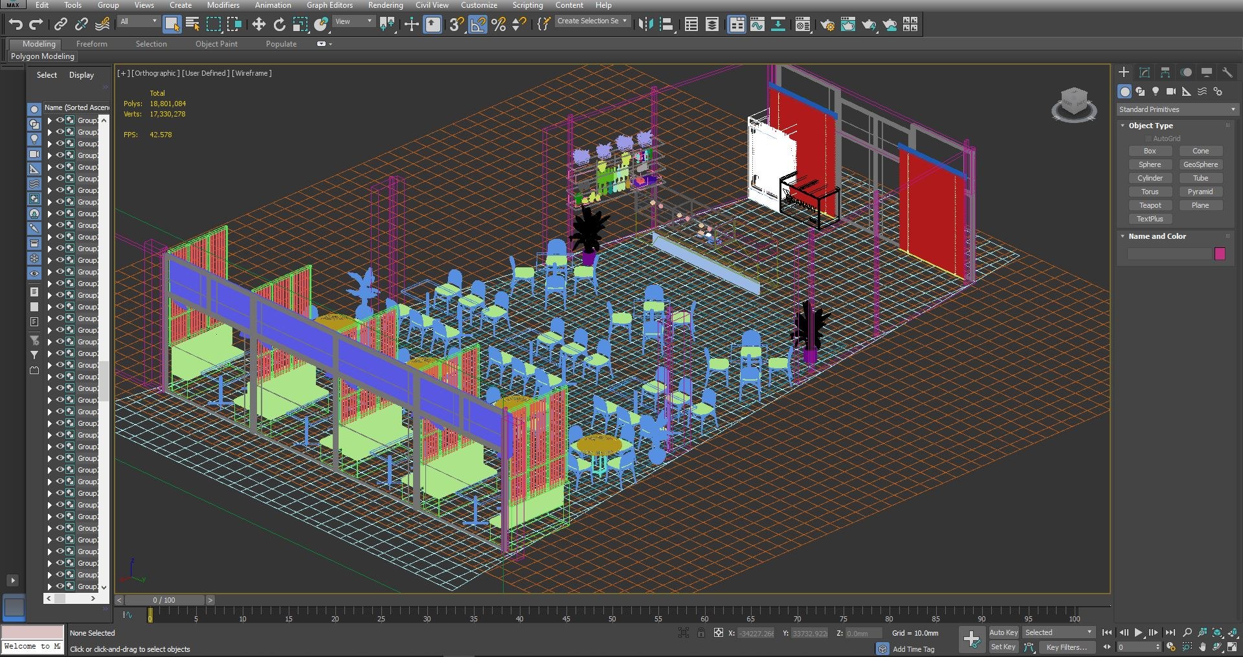Image resolution: width=1243 pixels, height=657 pixels.
Task: Open the Modify command panel tab
Action: (x=1145, y=72)
